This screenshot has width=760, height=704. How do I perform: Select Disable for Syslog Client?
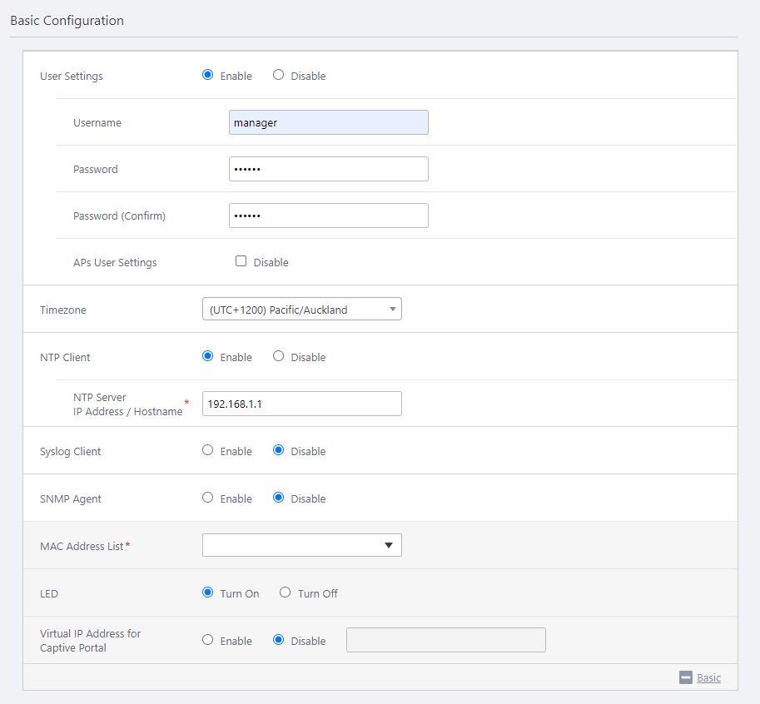tap(279, 450)
